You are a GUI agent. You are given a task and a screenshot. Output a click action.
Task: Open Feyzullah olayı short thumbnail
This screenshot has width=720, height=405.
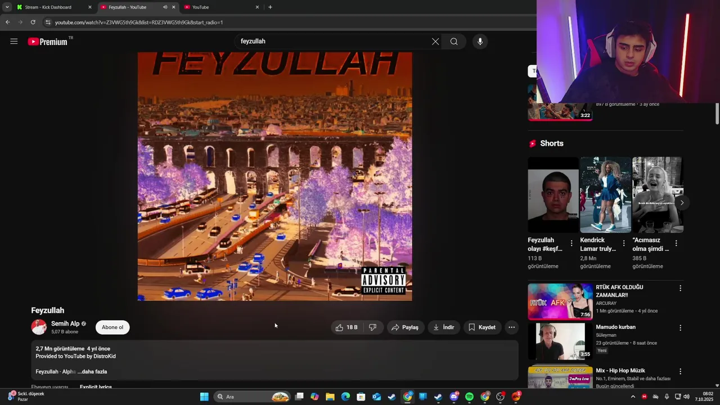click(553, 195)
